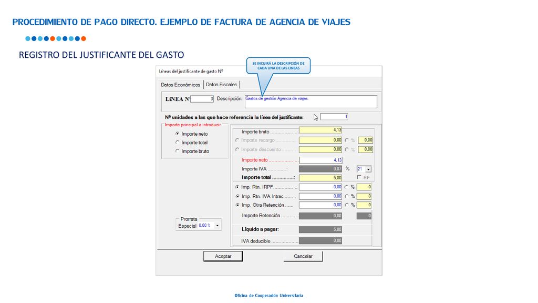Click the Importe descuento amount field
Image resolution: width=538 pixels, height=303 pixels.
[x=320, y=149]
